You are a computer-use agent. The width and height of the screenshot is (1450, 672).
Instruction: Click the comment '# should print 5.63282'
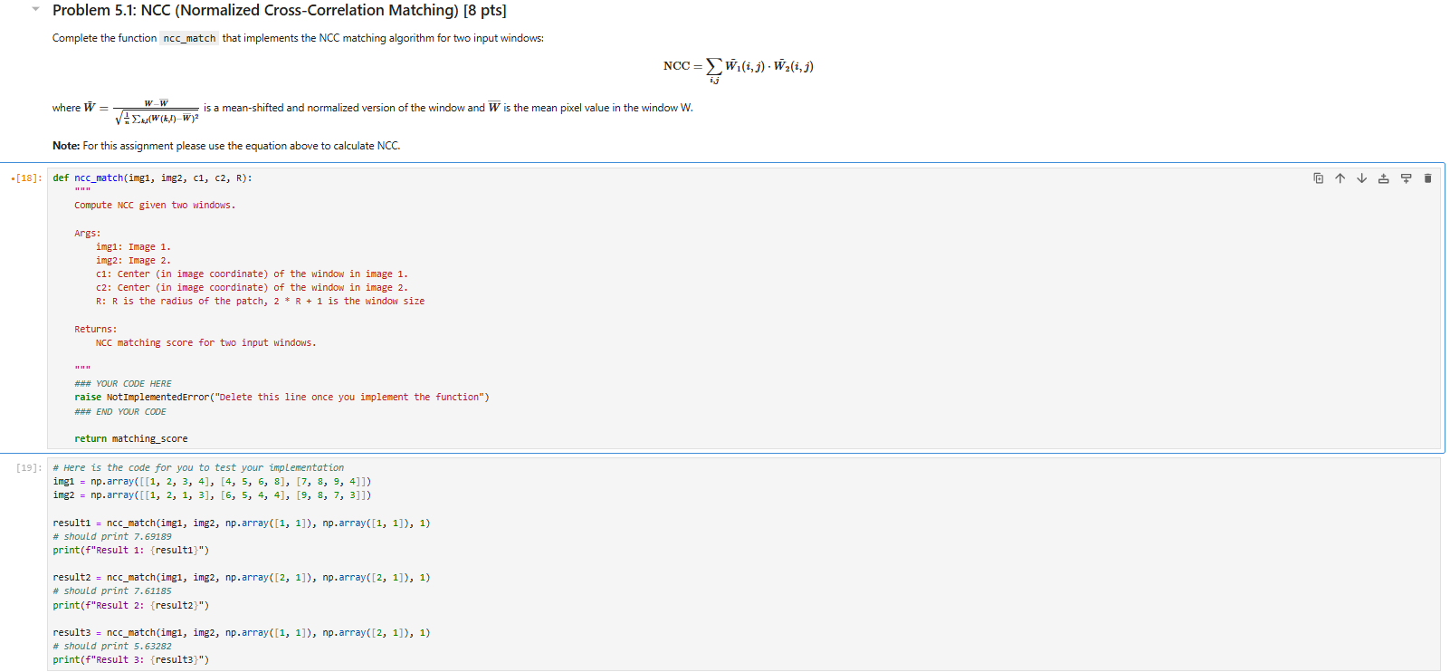tap(112, 647)
